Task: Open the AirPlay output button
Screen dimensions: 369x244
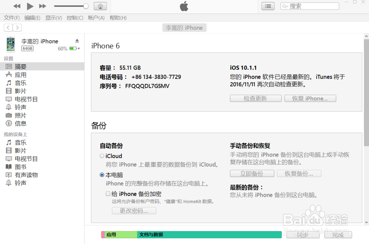Action: coord(100,6)
